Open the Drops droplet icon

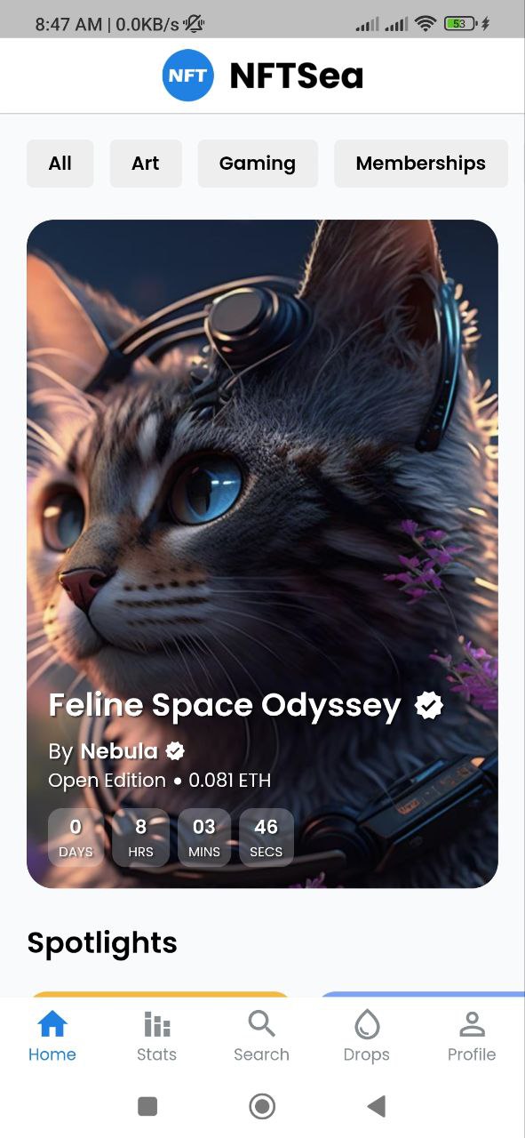pyautogui.click(x=367, y=1025)
